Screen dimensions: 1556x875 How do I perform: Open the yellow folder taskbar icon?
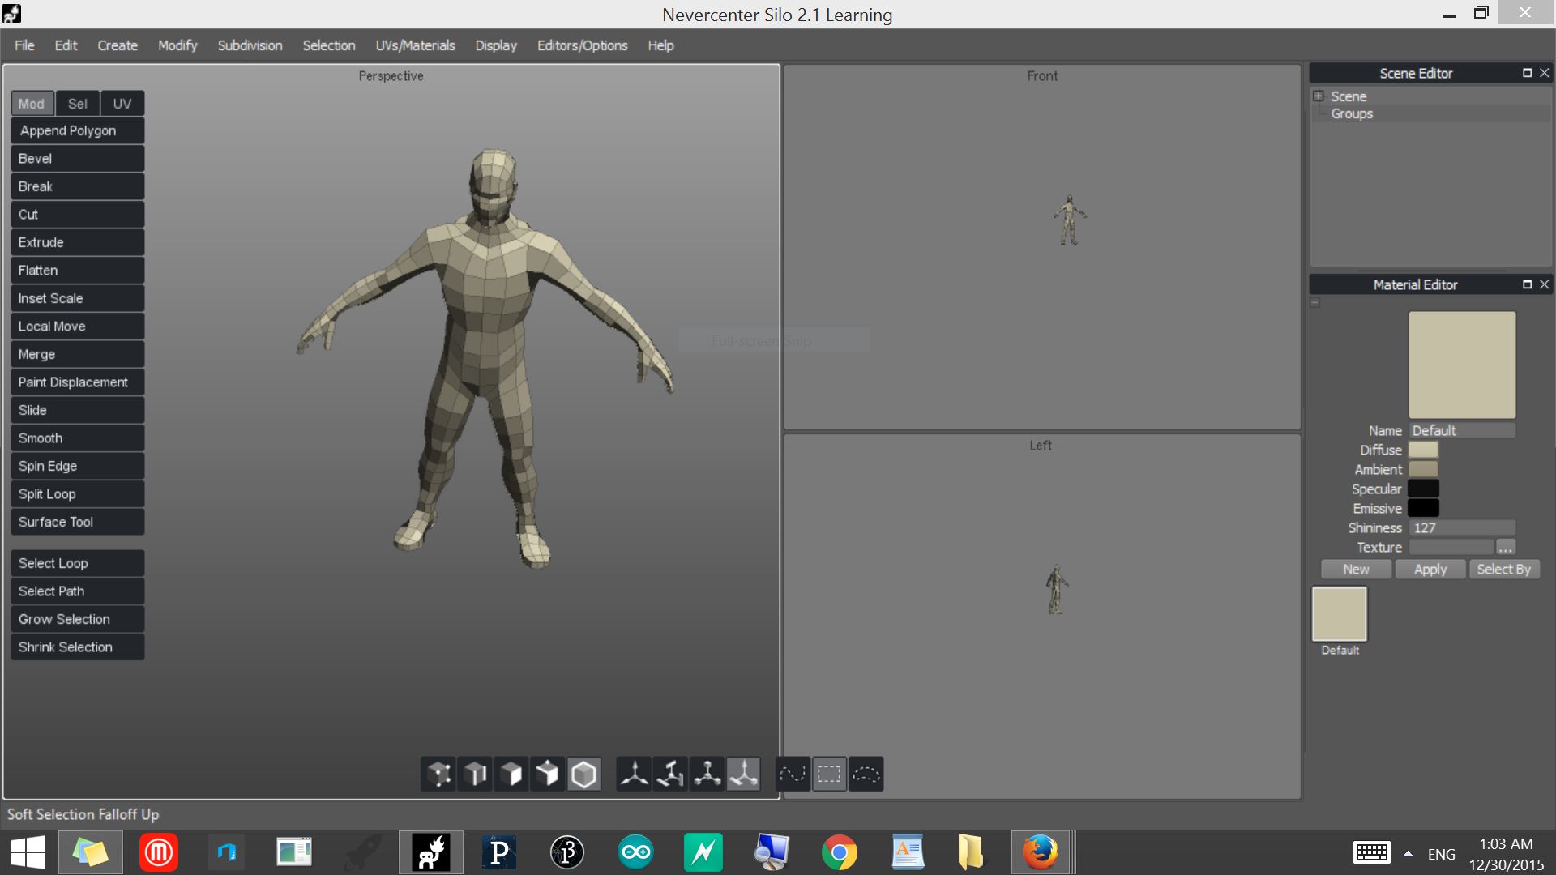coord(970,852)
